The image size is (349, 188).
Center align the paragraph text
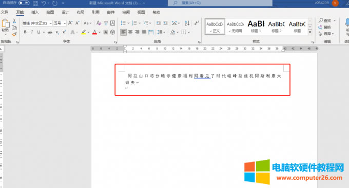click(130, 32)
